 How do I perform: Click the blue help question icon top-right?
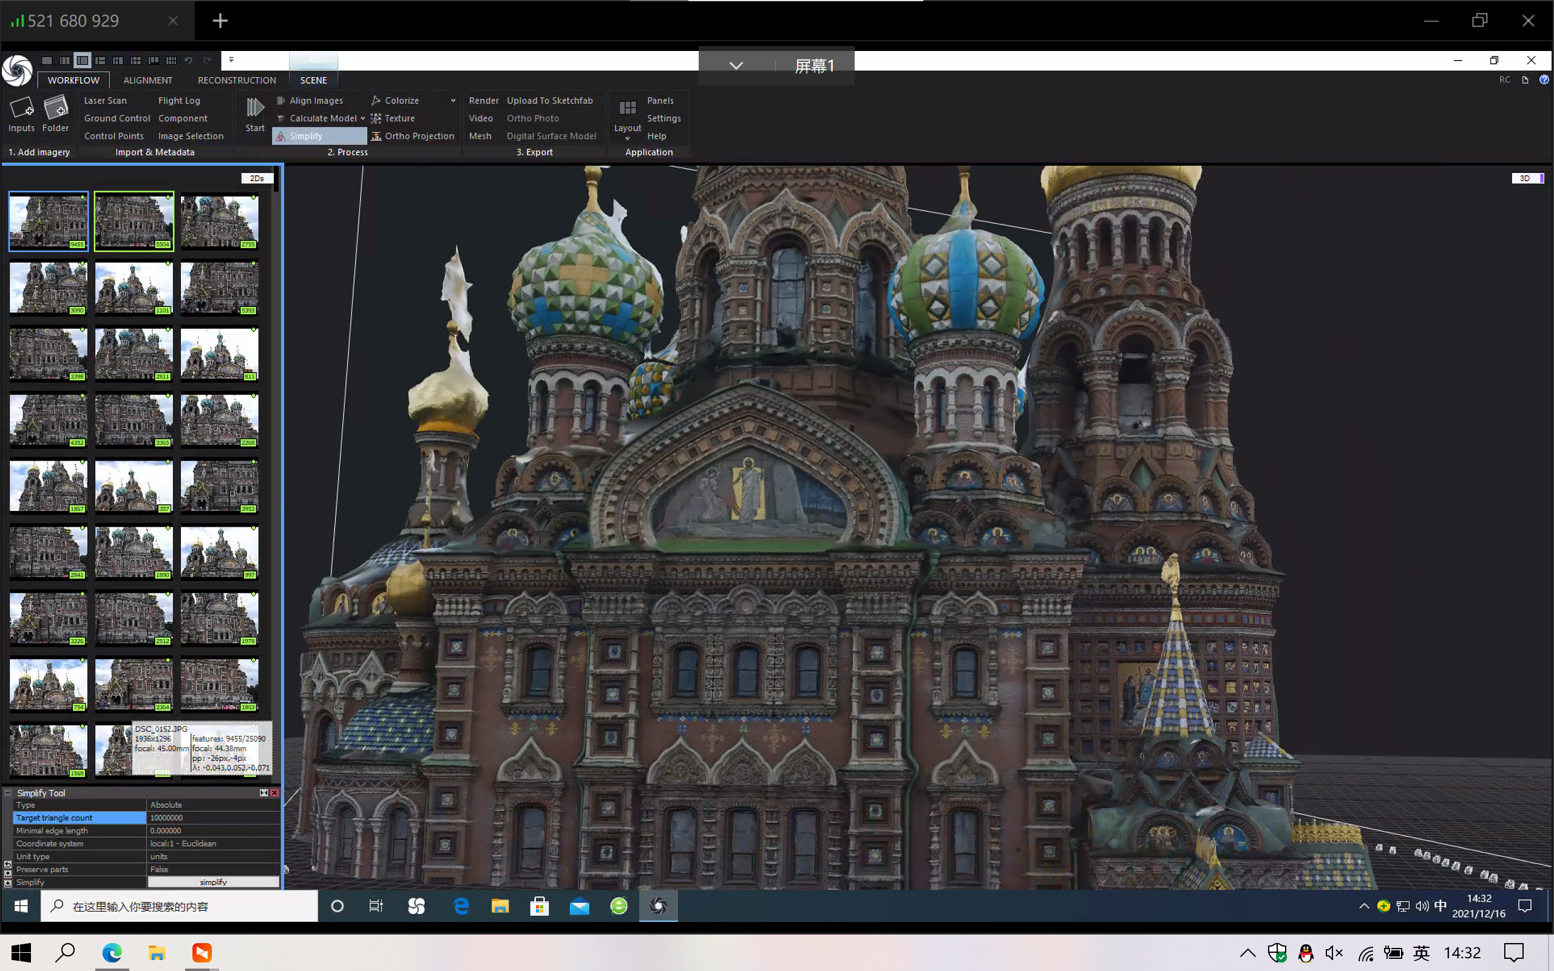tap(1544, 80)
